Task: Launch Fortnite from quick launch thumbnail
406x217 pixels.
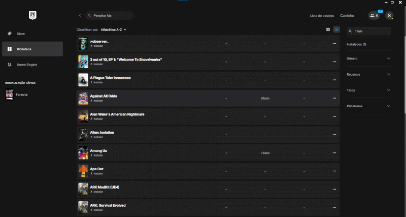Action: 10,95
